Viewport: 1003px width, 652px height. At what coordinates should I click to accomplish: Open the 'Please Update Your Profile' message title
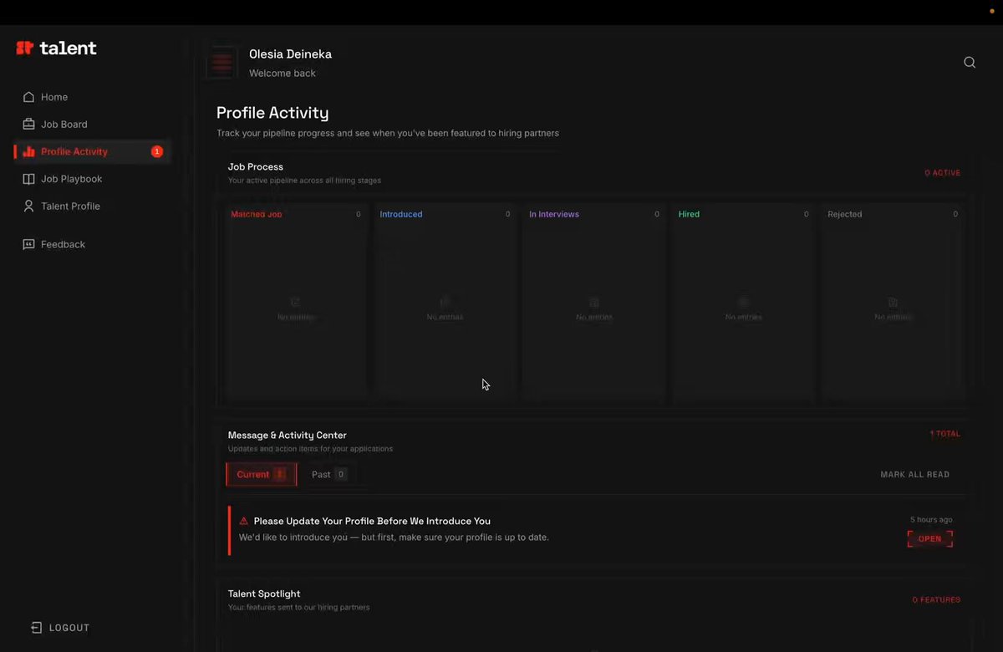(x=372, y=521)
